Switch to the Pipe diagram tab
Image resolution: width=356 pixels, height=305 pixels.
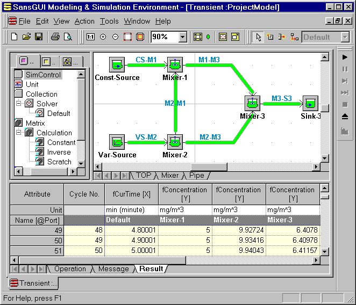(196, 175)
